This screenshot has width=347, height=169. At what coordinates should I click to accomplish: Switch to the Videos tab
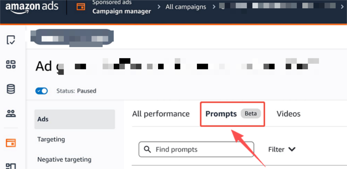pyautogui.click(x=288, y=114)
